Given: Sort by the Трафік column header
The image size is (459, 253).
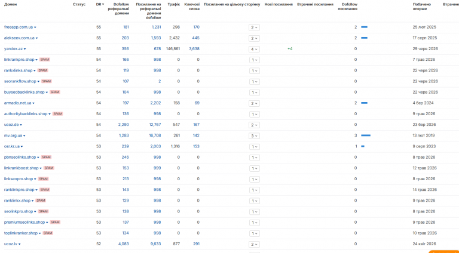Looking at the screenshot, I should [174, 4].
